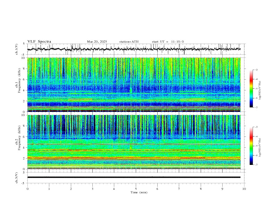Click time-axis tick label "0"

coord(27,189)
